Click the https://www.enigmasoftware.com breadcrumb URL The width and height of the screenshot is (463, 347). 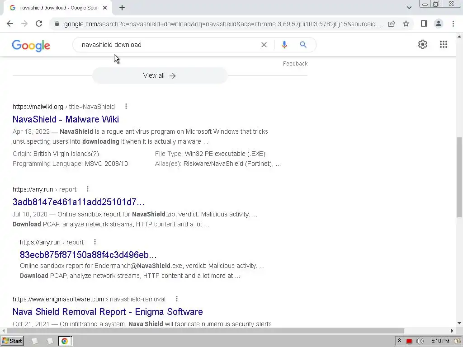click(58, 299)
